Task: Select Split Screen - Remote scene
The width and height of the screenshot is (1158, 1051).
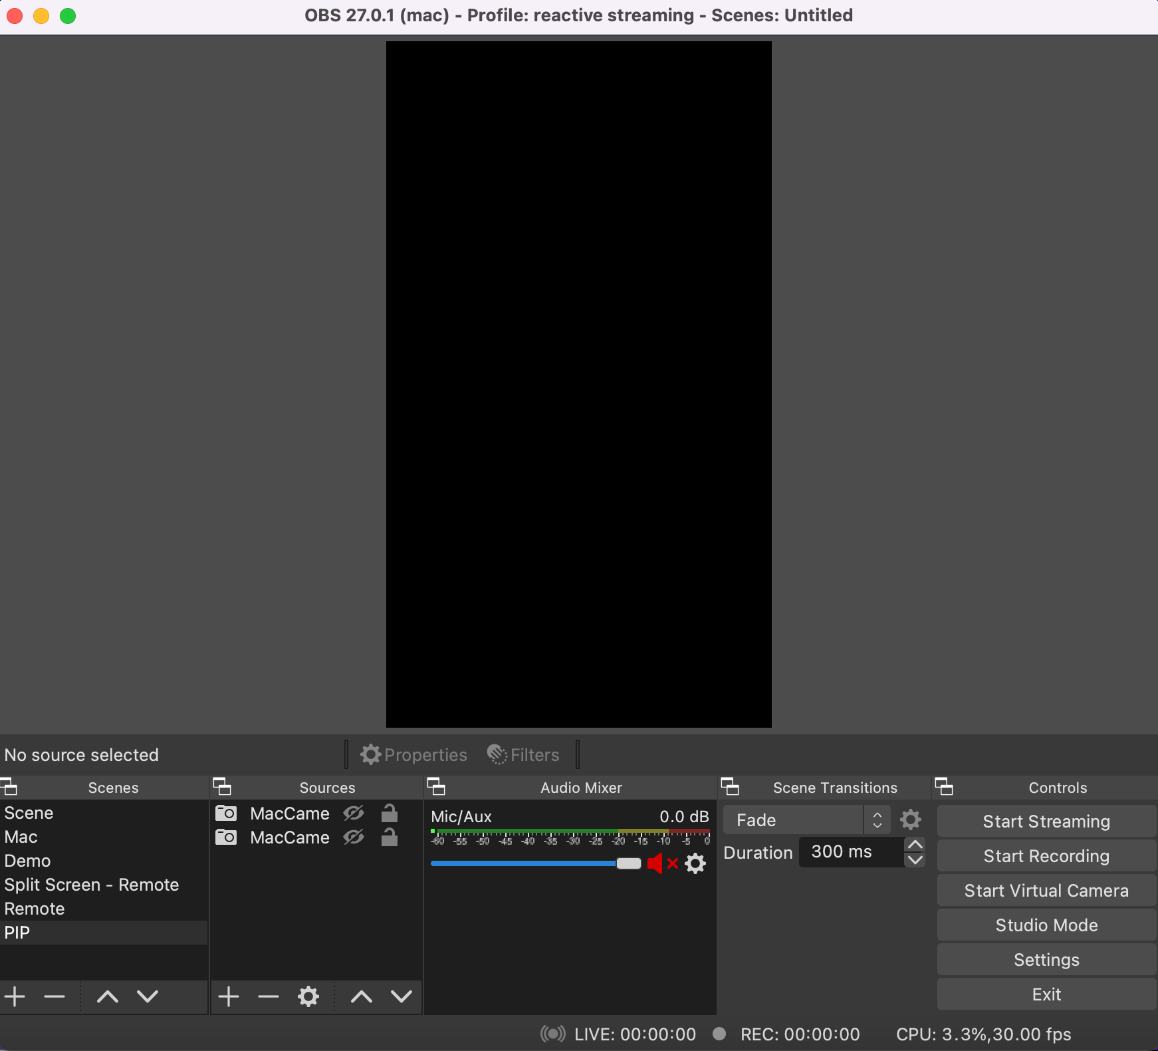Action: point(104,885)
